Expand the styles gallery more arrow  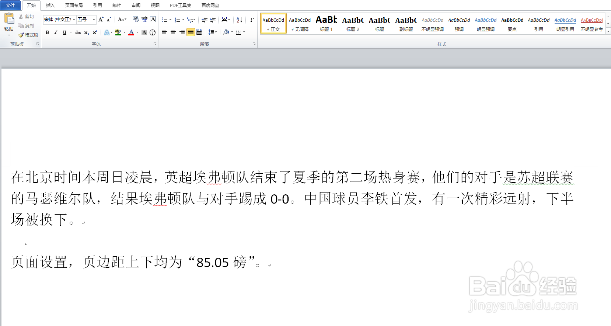pos(608,32)
